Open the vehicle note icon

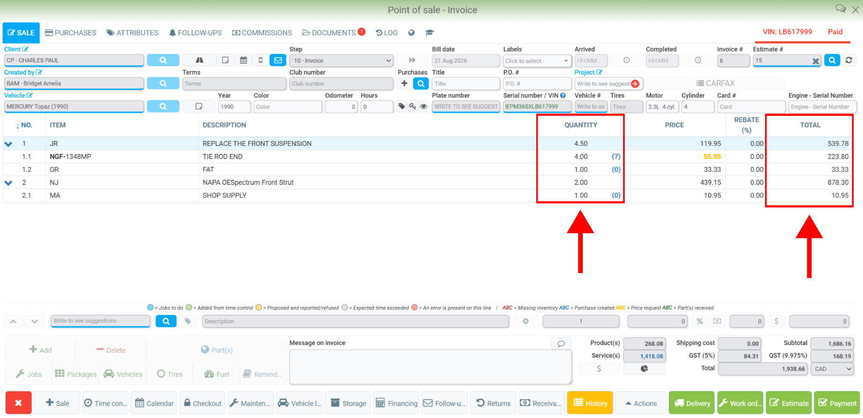point(199,106)
